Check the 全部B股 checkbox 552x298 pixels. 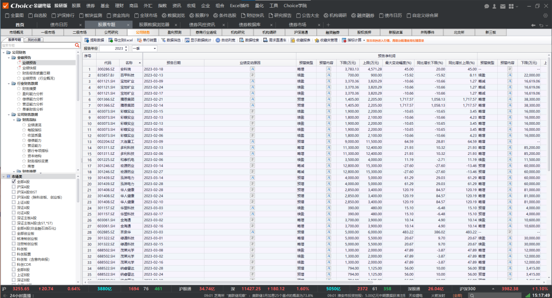coord(14,269)
